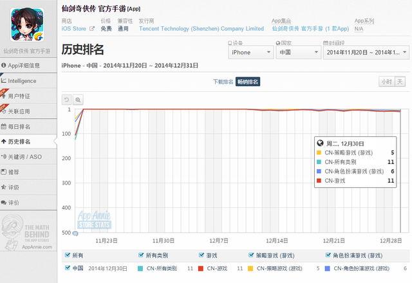Open the date range dropdown
The width and height of the screenshot is (412, 283).
click(x=366, y=53)
